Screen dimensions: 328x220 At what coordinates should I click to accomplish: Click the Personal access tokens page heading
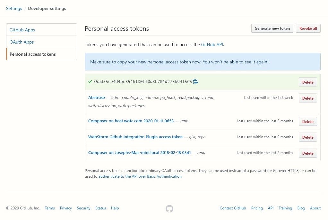click(117, 29)
